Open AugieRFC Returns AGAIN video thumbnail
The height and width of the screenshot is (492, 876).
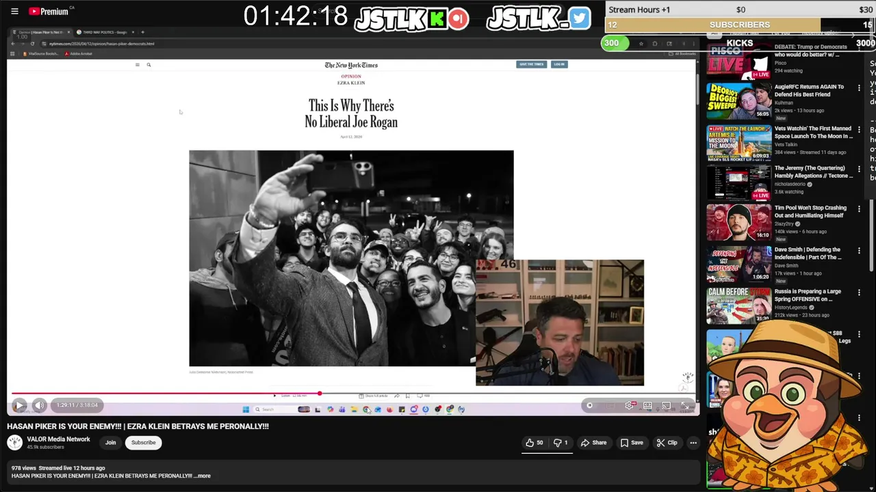[x=738, y=101]
